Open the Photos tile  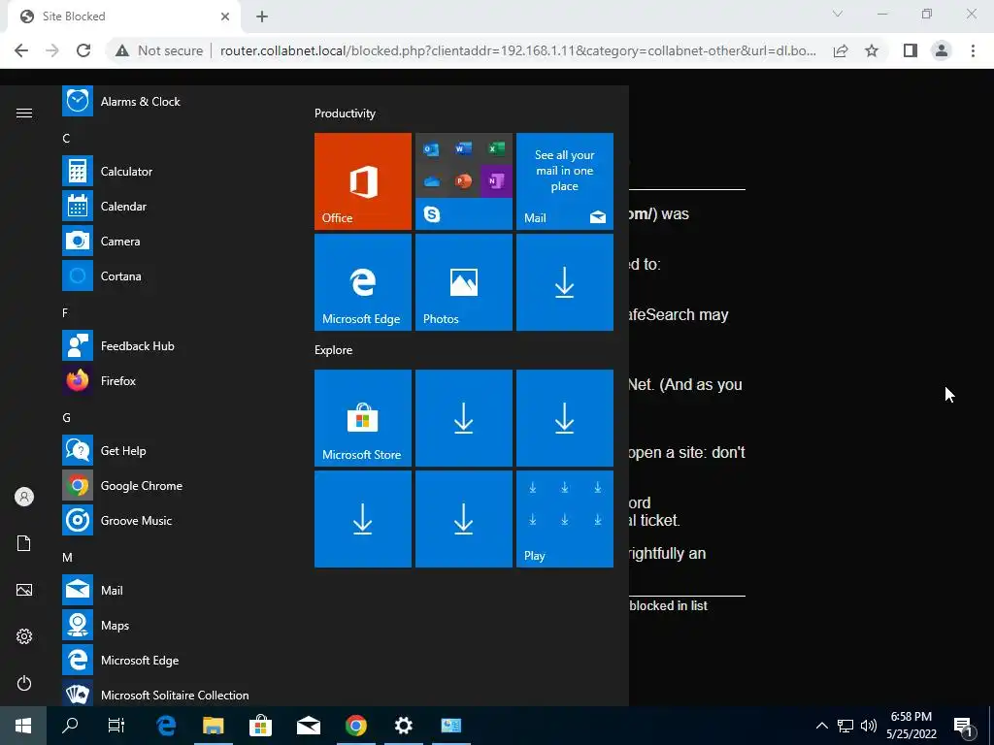(463, 282)
